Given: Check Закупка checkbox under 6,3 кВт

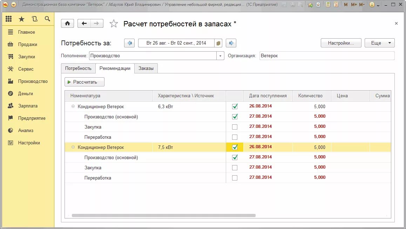Looking at the screenshot, I should coord(235,127).
